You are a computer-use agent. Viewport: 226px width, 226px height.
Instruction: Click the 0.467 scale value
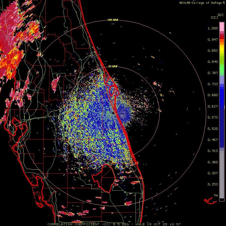coord(213,140)
